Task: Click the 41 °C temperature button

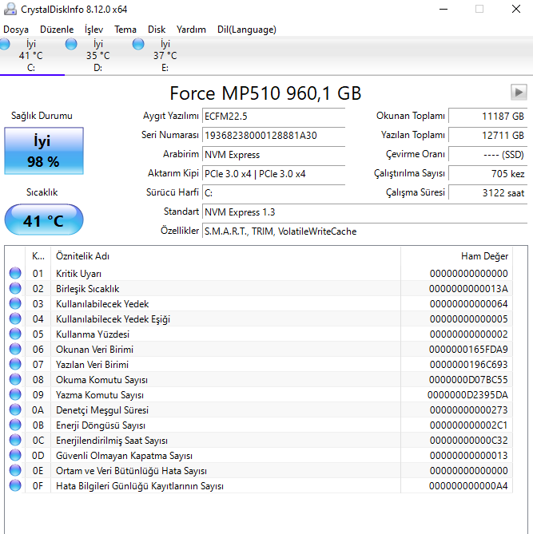Action: pos(44,220)
